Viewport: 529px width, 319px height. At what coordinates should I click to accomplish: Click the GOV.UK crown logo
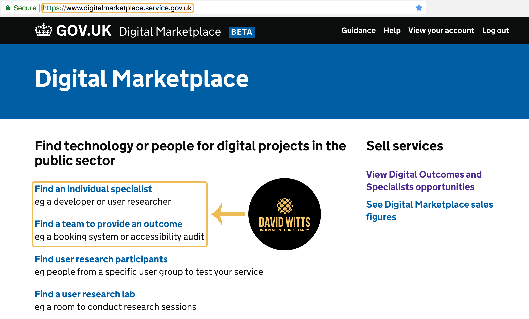pyautogui.click(x=44, y=30)
